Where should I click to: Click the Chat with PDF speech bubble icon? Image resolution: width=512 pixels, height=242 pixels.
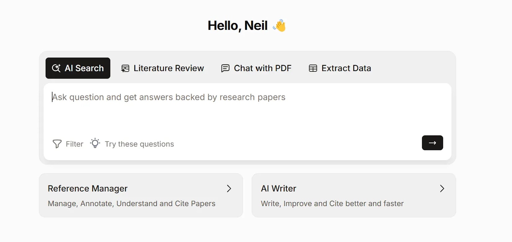pos(225,68)
